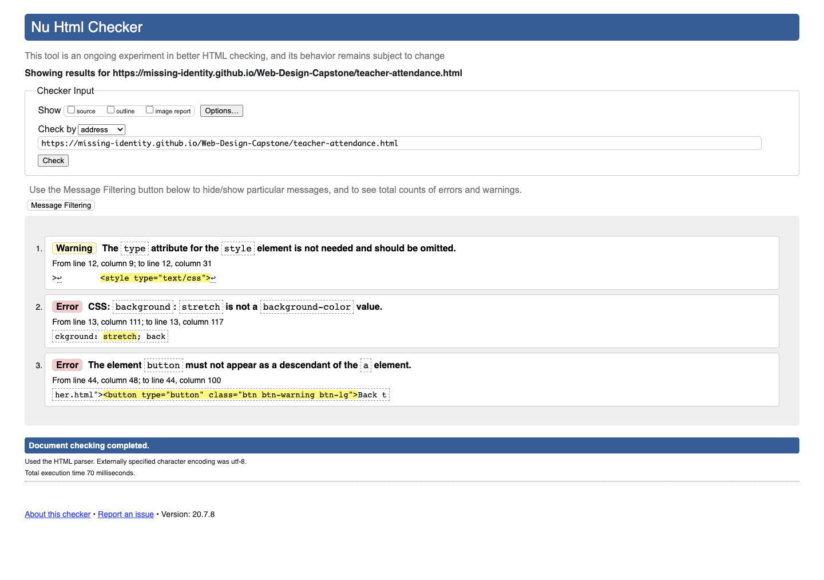824x580 pixels.
Task: Click the Error badge for CSS background message
Action: [x=68, y=307]
